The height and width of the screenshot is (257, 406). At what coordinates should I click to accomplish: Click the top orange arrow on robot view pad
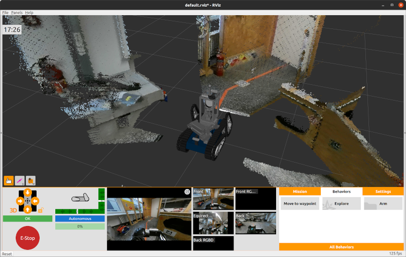coord(28,192)
